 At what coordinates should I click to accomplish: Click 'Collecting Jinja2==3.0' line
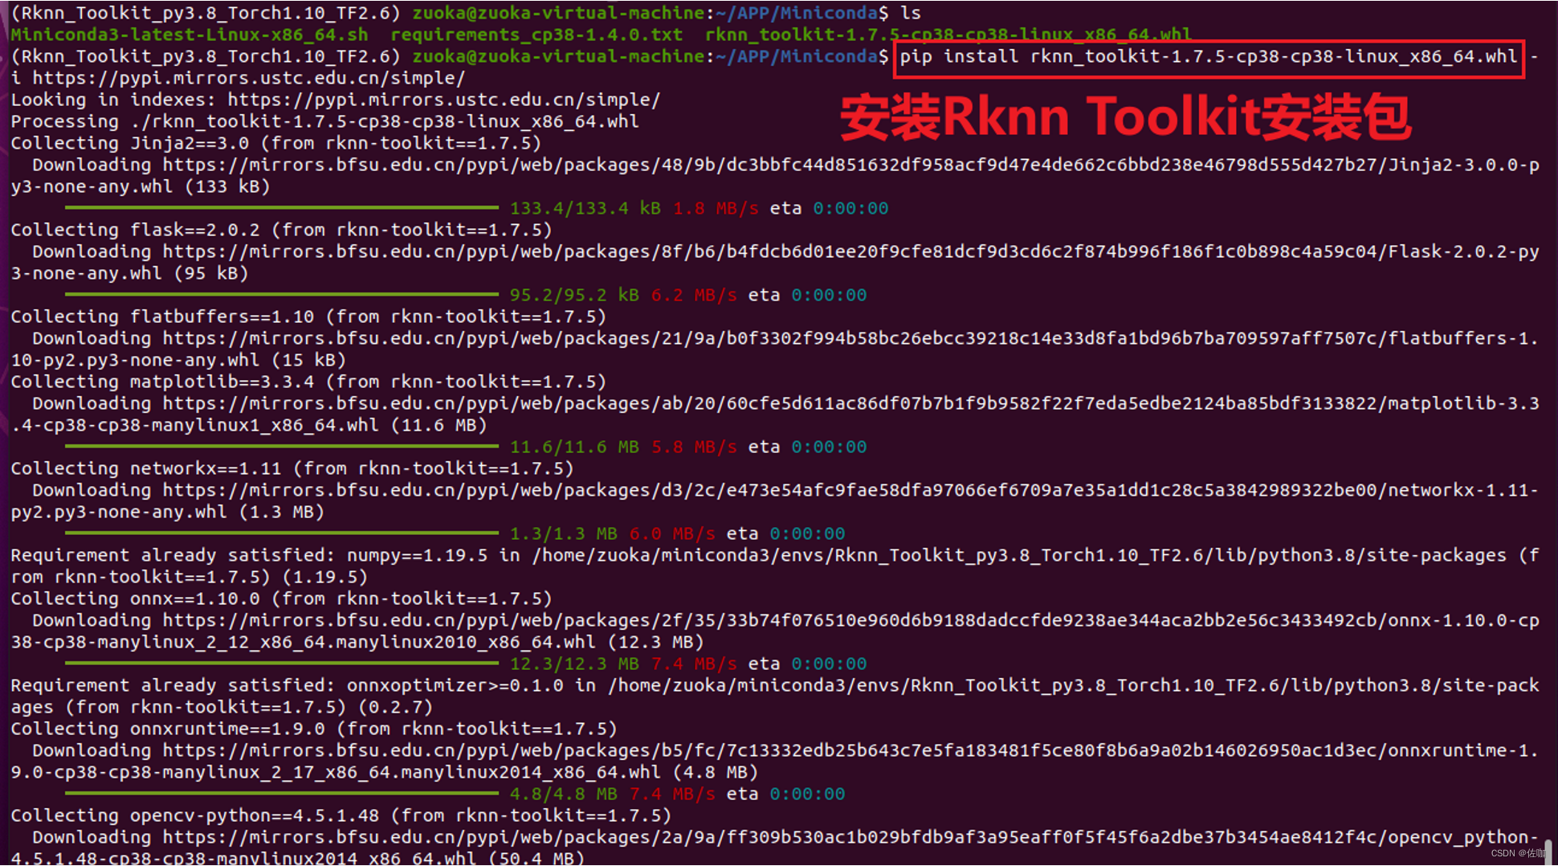tap(275, 143)
